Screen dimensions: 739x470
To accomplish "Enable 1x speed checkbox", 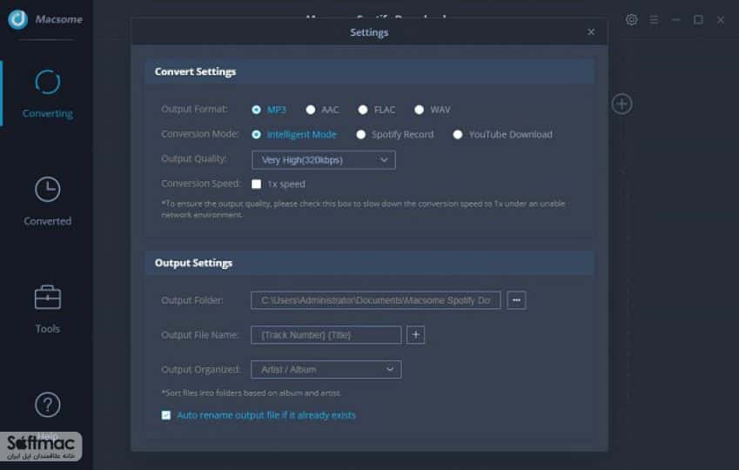I will click(256, 184).
